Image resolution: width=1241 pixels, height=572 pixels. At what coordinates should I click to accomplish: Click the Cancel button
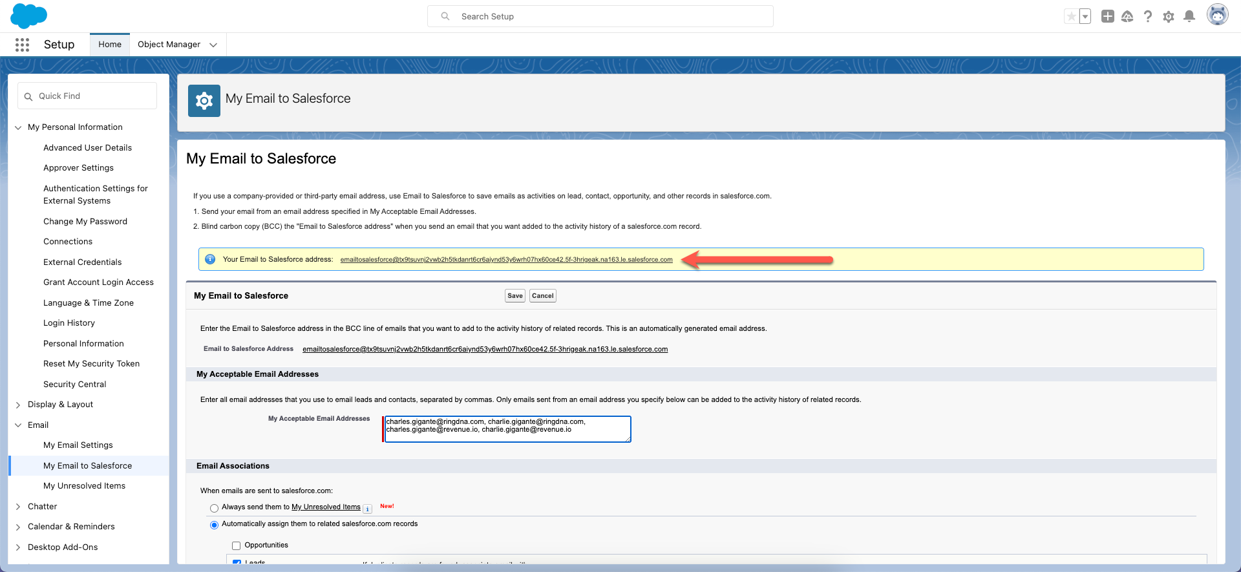pos(542,296)
